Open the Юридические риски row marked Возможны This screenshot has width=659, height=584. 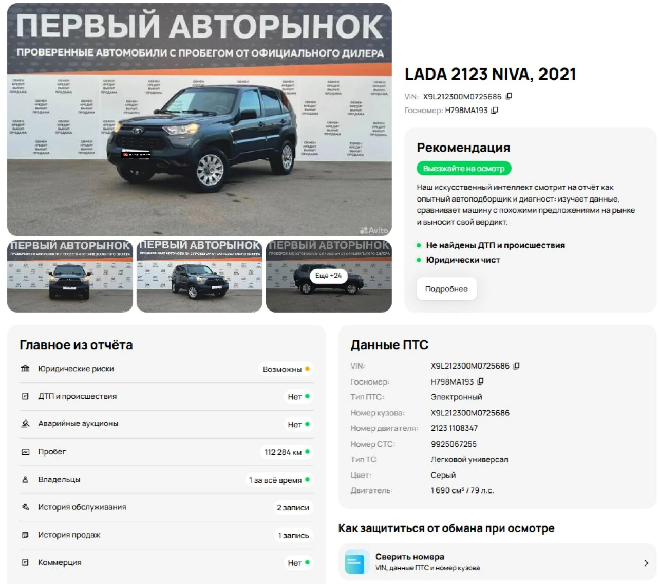point(166,369)
